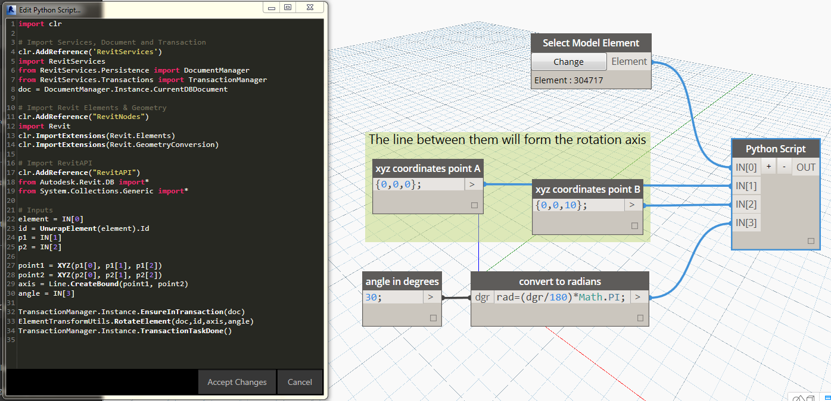Click the clr.ImportExtensions(Revit.GeometryConversion) line
The width and height of the screenshot is (831, 401).
point(119,145)
